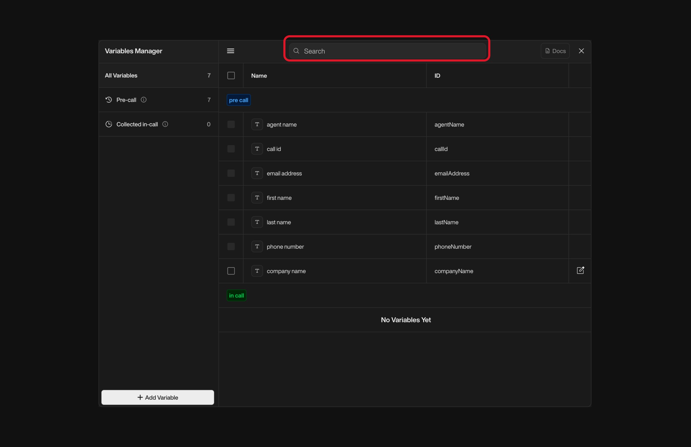691x447 pixels.
Task: Click the edit icon on the companyName row
Action: click(580, 271)
